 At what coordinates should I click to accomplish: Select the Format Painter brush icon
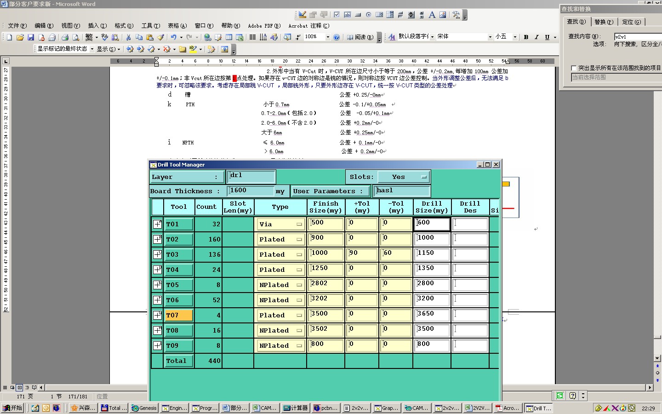(160, 37)
